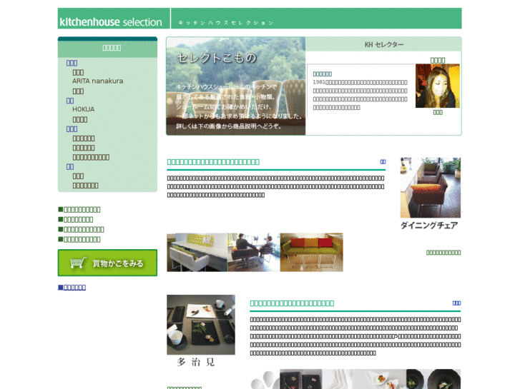The width and height of the screenshot is (520, 389).
Task: Open the HOKUA category link
Action: [x=83, y=109]
